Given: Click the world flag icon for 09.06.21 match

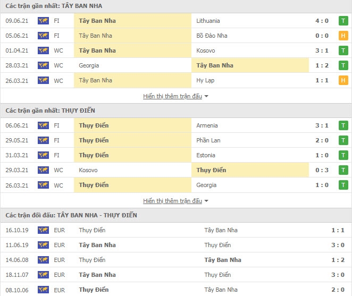Looking at the screenshot, I should 43,21.
